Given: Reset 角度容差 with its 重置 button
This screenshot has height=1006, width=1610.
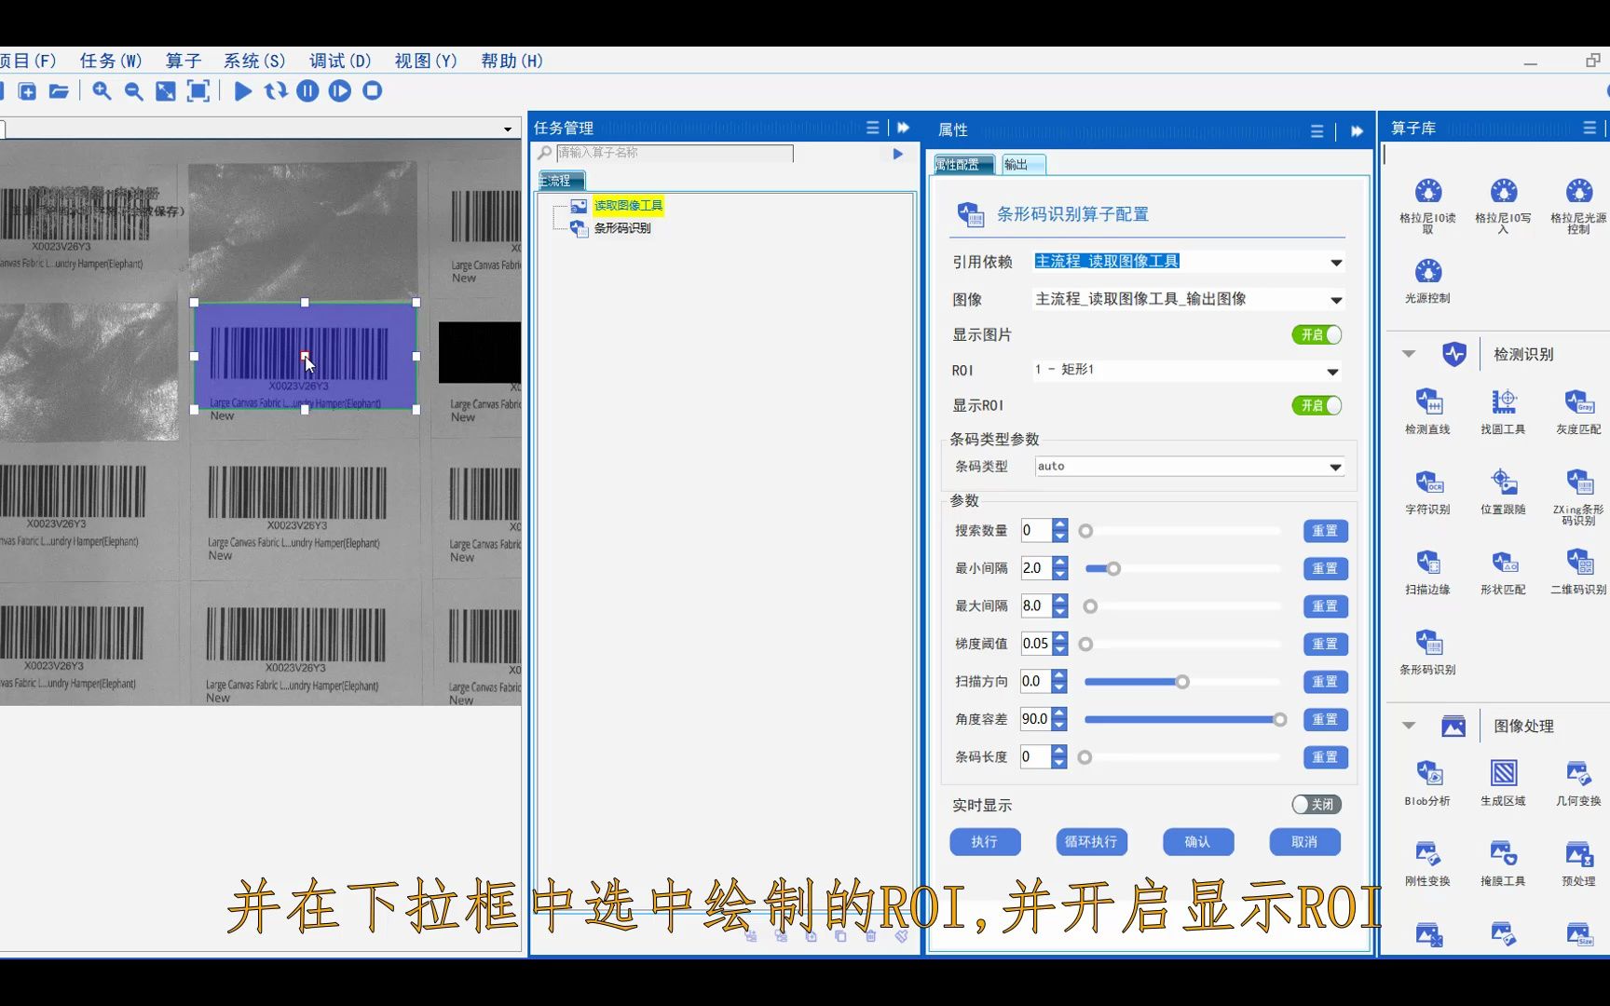Looking at the screenshot, I should coord(1325,720).
